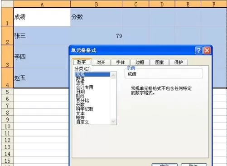Click the select-all corner box

coord(7,4)
